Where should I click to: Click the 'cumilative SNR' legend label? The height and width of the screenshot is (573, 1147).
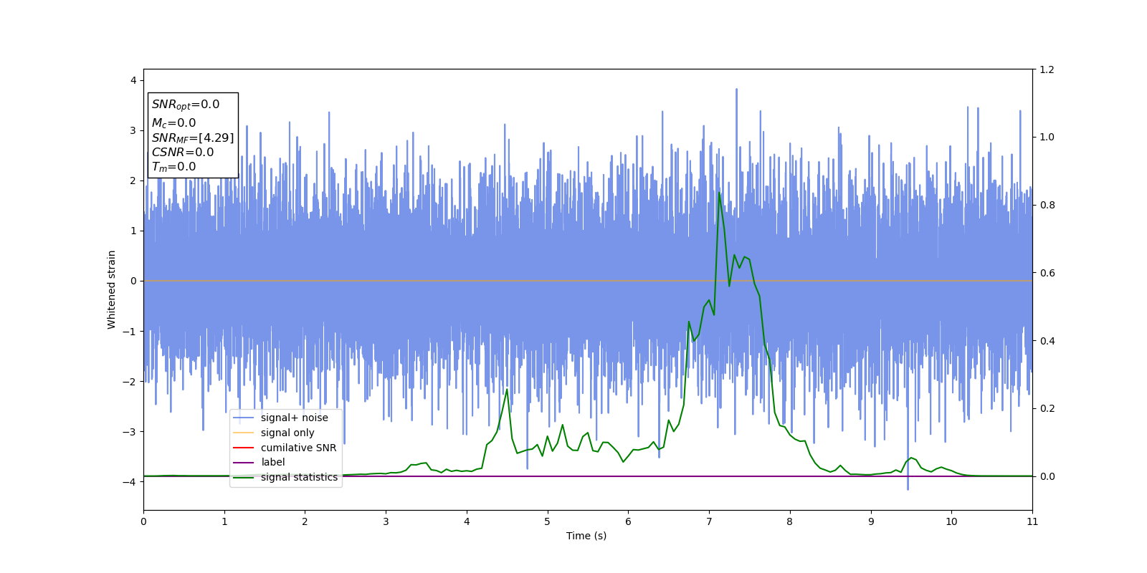point(298,448)
